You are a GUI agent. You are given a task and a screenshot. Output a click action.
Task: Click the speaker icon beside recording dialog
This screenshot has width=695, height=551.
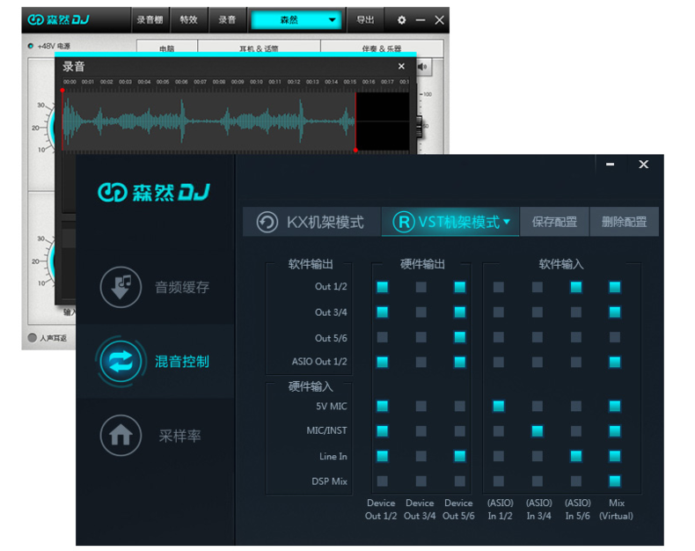point(422,67)
